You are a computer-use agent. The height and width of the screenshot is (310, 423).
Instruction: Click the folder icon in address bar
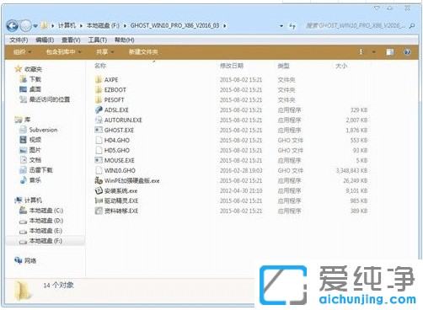point(45,25)
